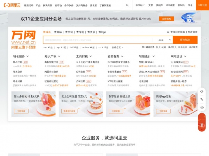The image size is (209, 156).
Task: Click the cloud icon in floating sidebar
Action: click(202, 107)
